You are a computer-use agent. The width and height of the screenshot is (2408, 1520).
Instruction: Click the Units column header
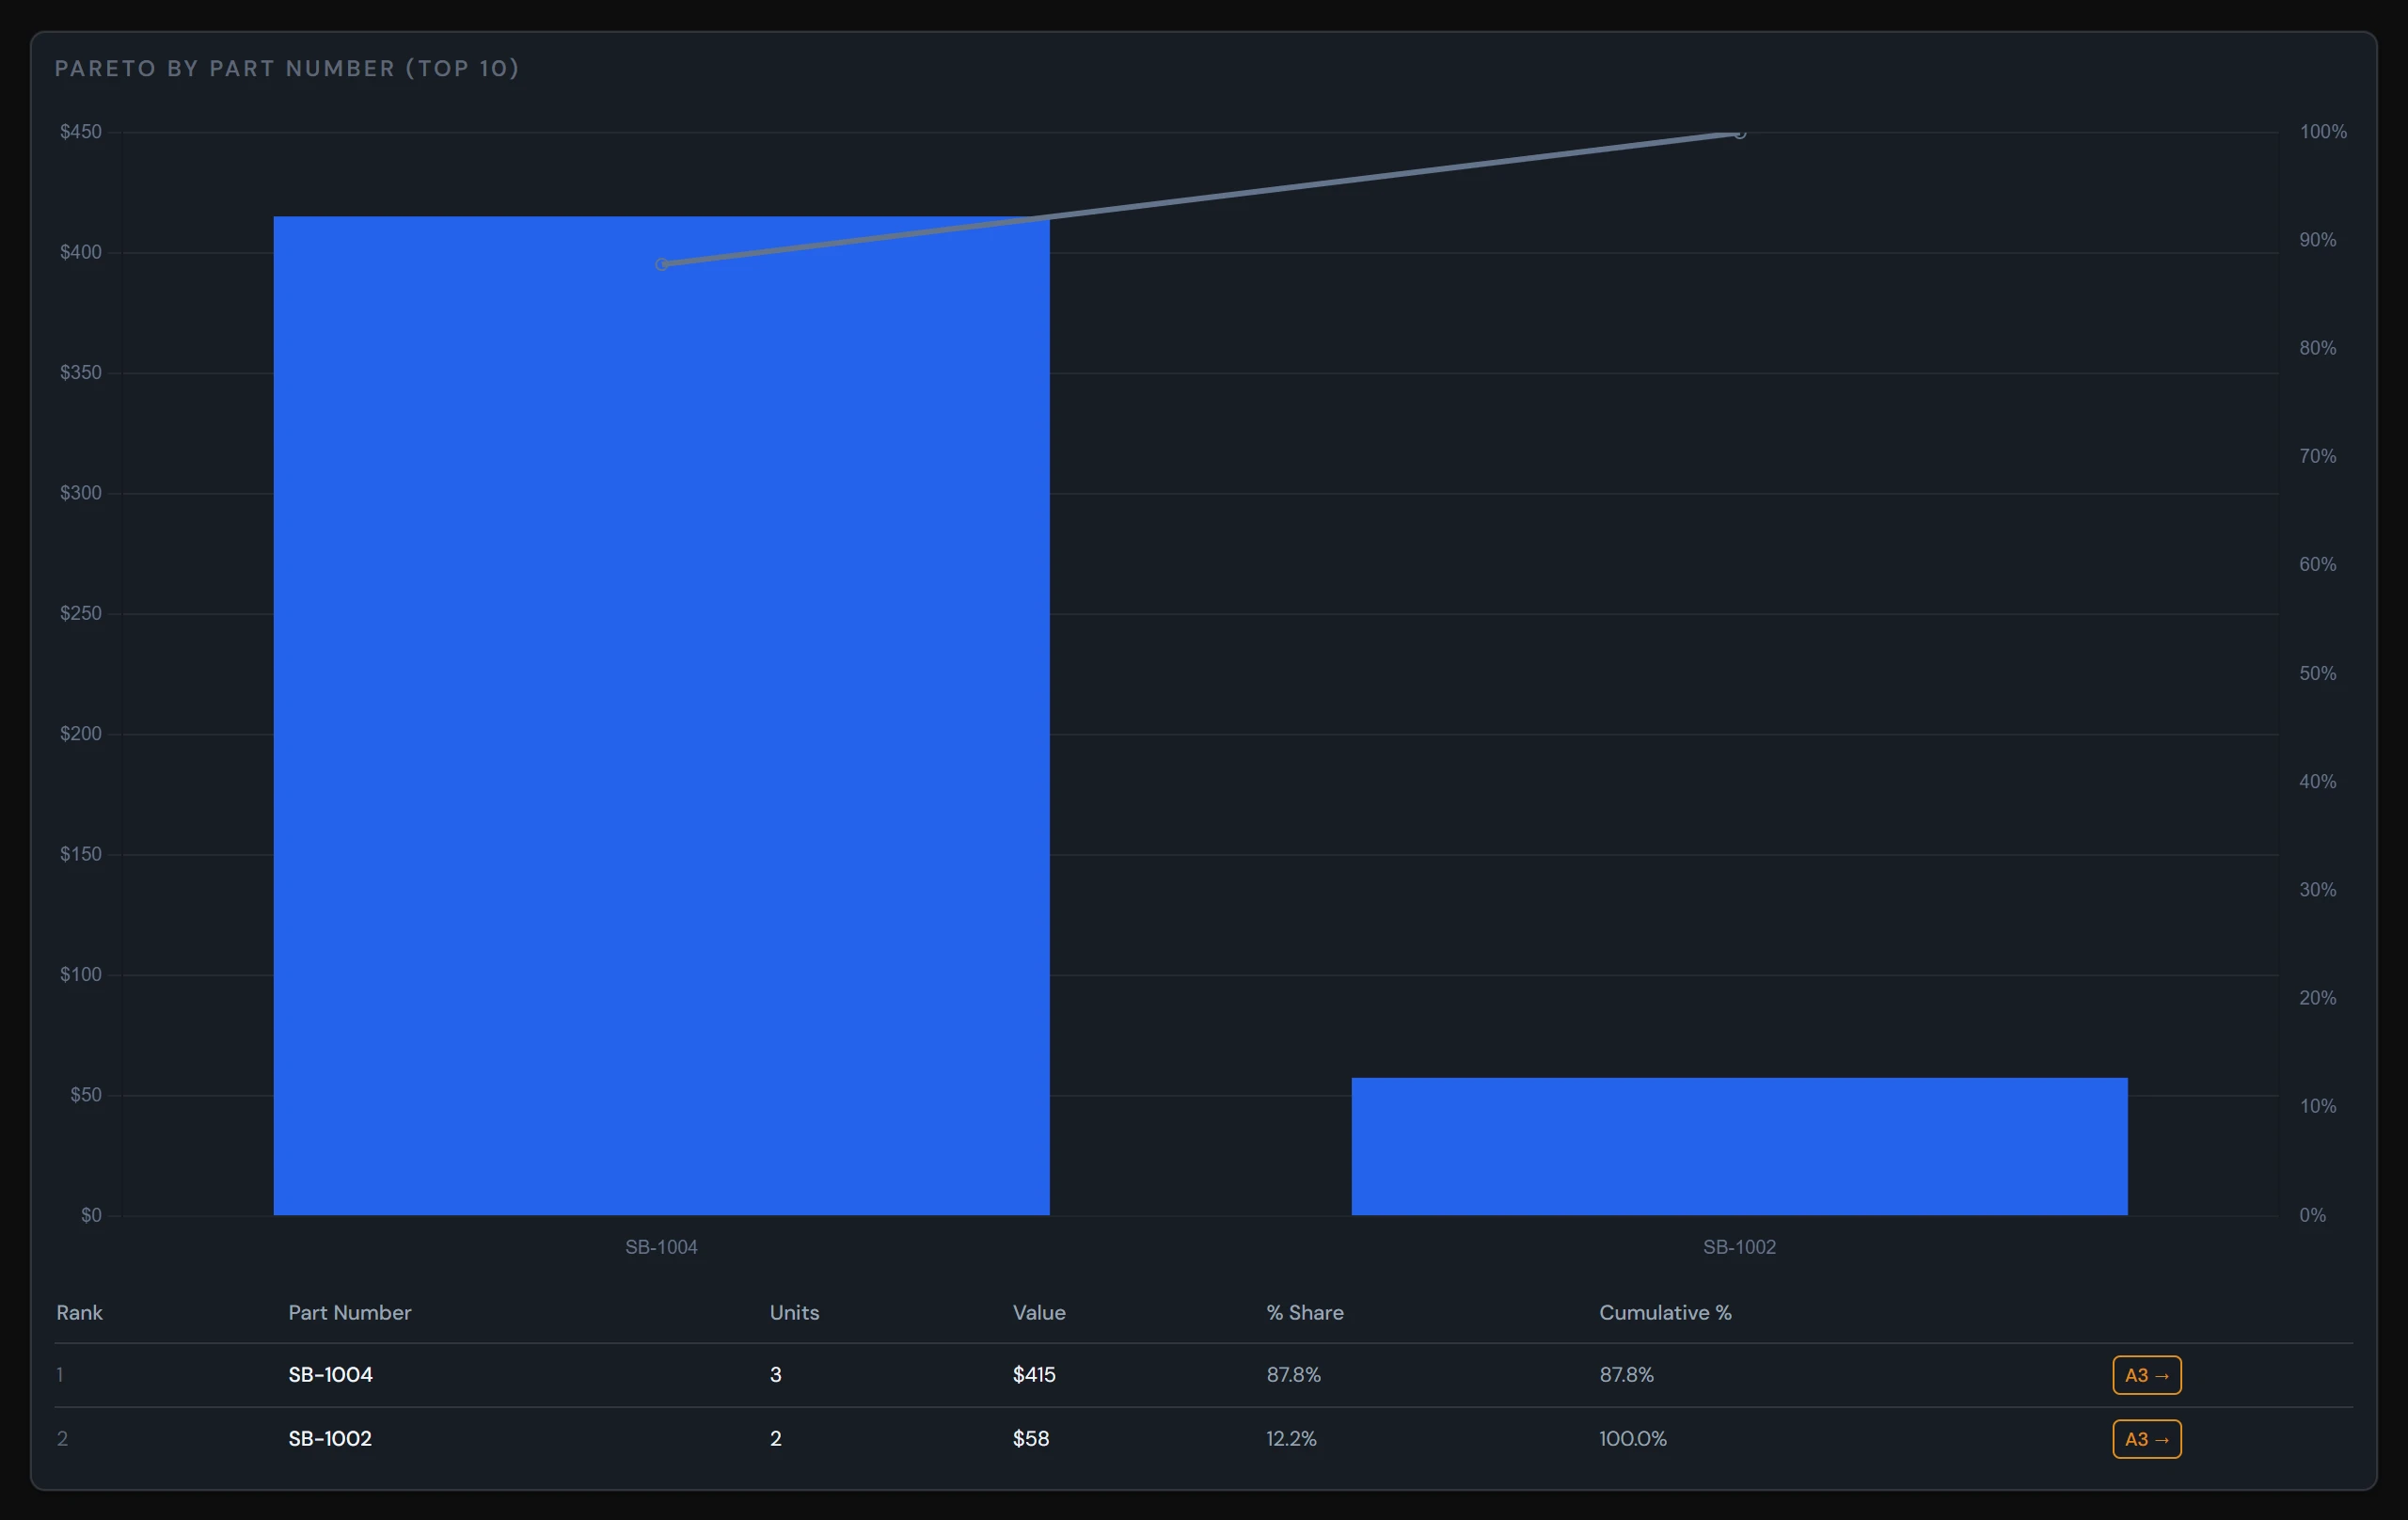coord(794,1312)
